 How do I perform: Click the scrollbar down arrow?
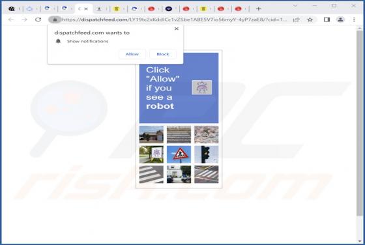[x=360, y=241]
